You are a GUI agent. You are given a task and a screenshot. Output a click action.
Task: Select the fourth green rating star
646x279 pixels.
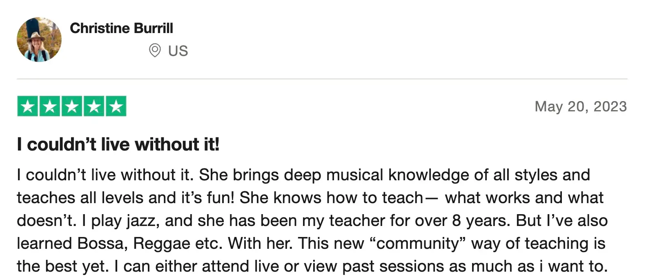click(94, 106)
